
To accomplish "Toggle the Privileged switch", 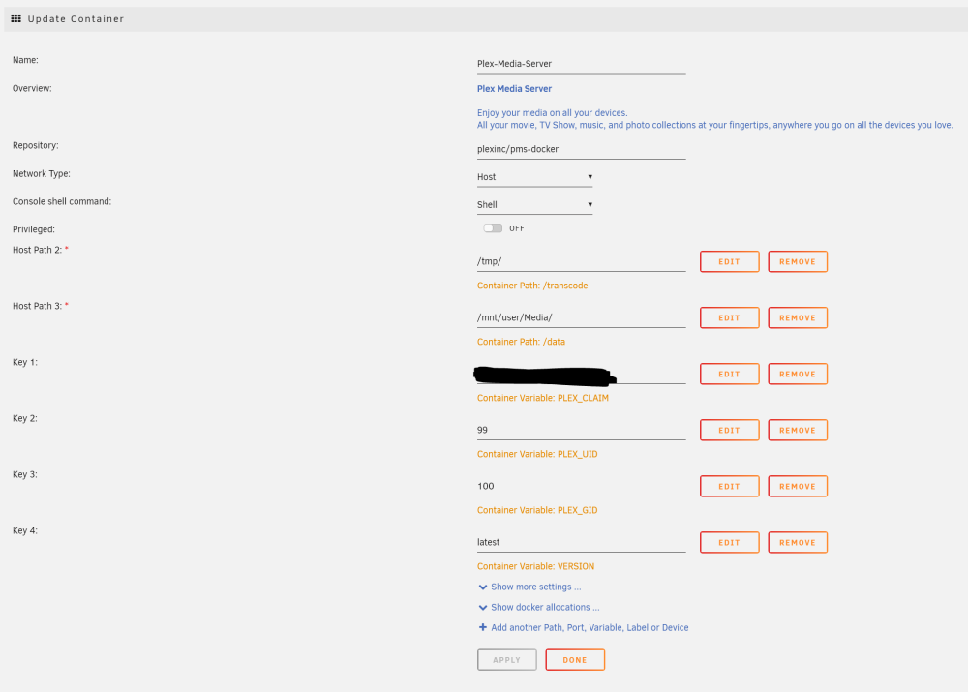I will pyautogui.click(x=493, y=228).
